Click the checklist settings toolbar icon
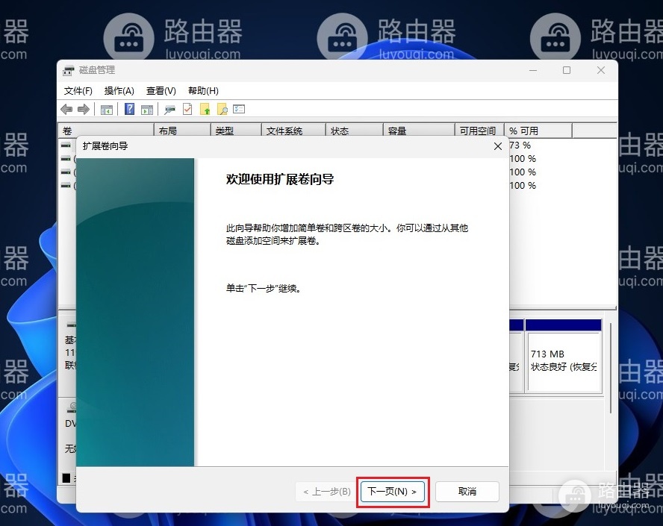Image resolution: width=663 pixels, height=526 pixels. 239,109
